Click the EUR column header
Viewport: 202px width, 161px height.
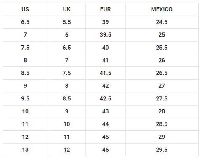click(106, 9)
